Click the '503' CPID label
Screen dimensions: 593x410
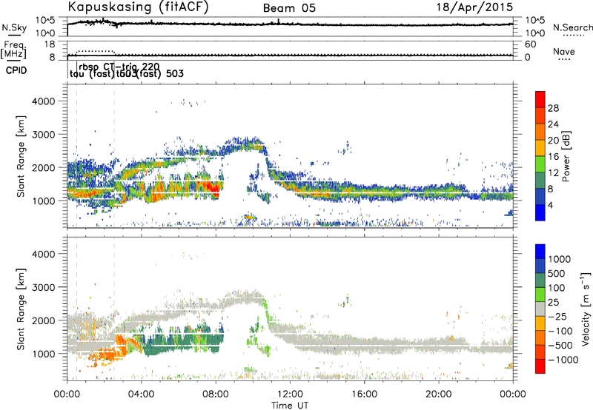(x=175, y=73)
